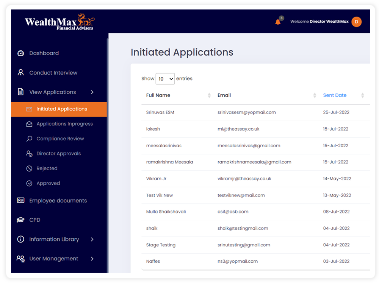Click the Applications Inprogress open-envelope icon
Viewport: 379px width, 285px height.
coord(29,124)
